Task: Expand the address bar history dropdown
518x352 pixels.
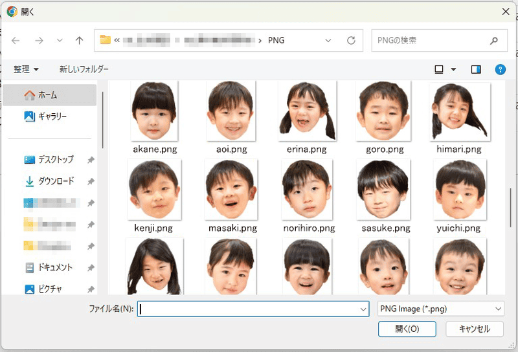Action: click(x=328, y=41)
